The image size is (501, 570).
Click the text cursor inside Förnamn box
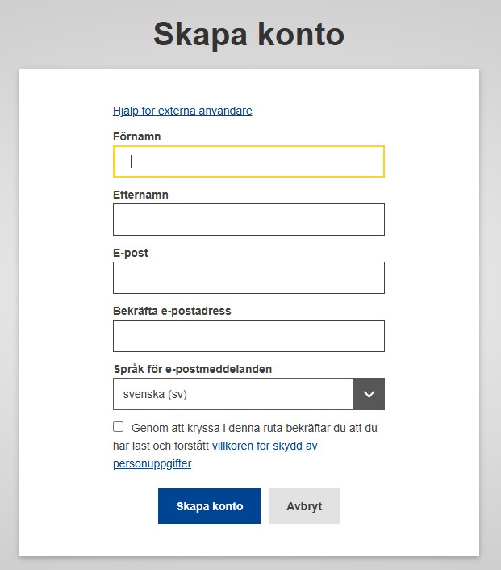point(132,161)
